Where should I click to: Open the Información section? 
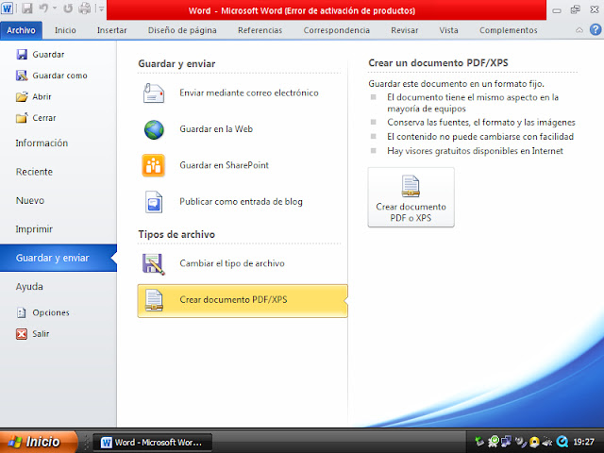coord(42,143)
